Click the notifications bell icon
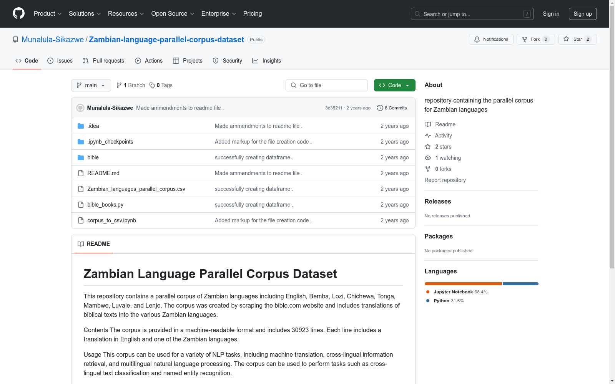The height and width of the screenshot is (384, 615). click(x=477, y=39)
